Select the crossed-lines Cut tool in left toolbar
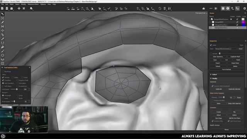The image size is (247, 139). click(x=3, y=18)
